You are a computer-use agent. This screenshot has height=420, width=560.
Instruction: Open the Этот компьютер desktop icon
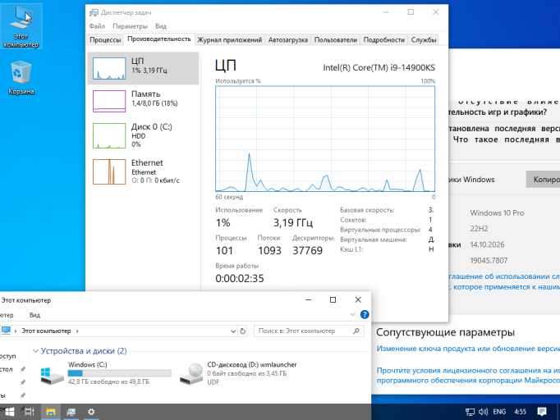click(21, 26)
